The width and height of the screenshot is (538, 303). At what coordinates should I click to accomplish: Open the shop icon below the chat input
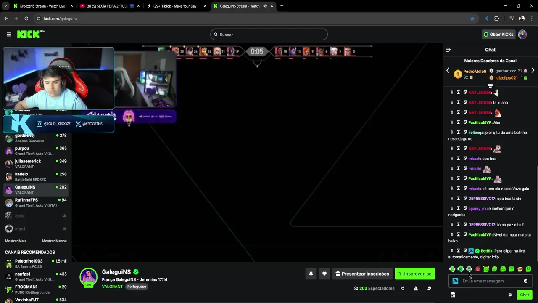click(453, 295)
